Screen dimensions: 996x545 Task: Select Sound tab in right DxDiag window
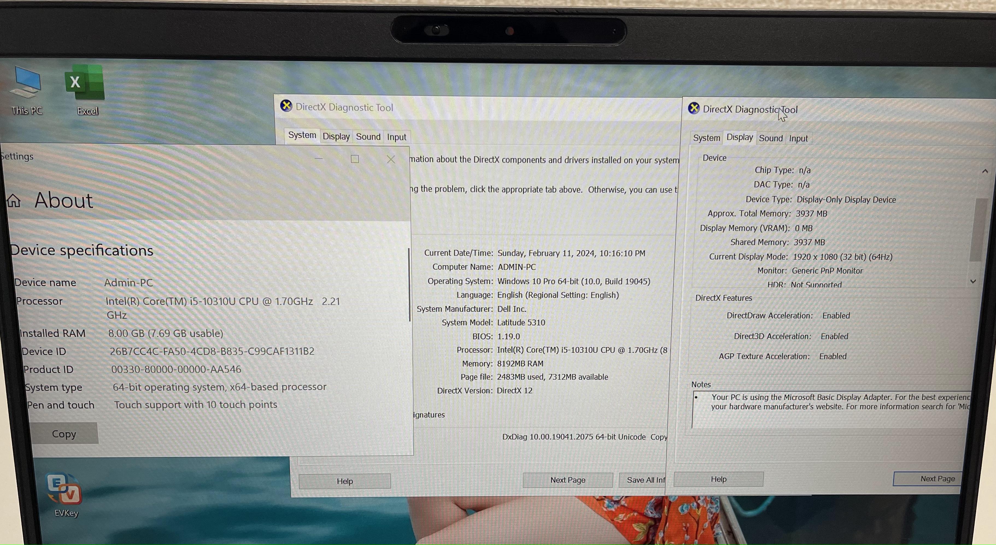pyautogui.click(x=771, y=138)
